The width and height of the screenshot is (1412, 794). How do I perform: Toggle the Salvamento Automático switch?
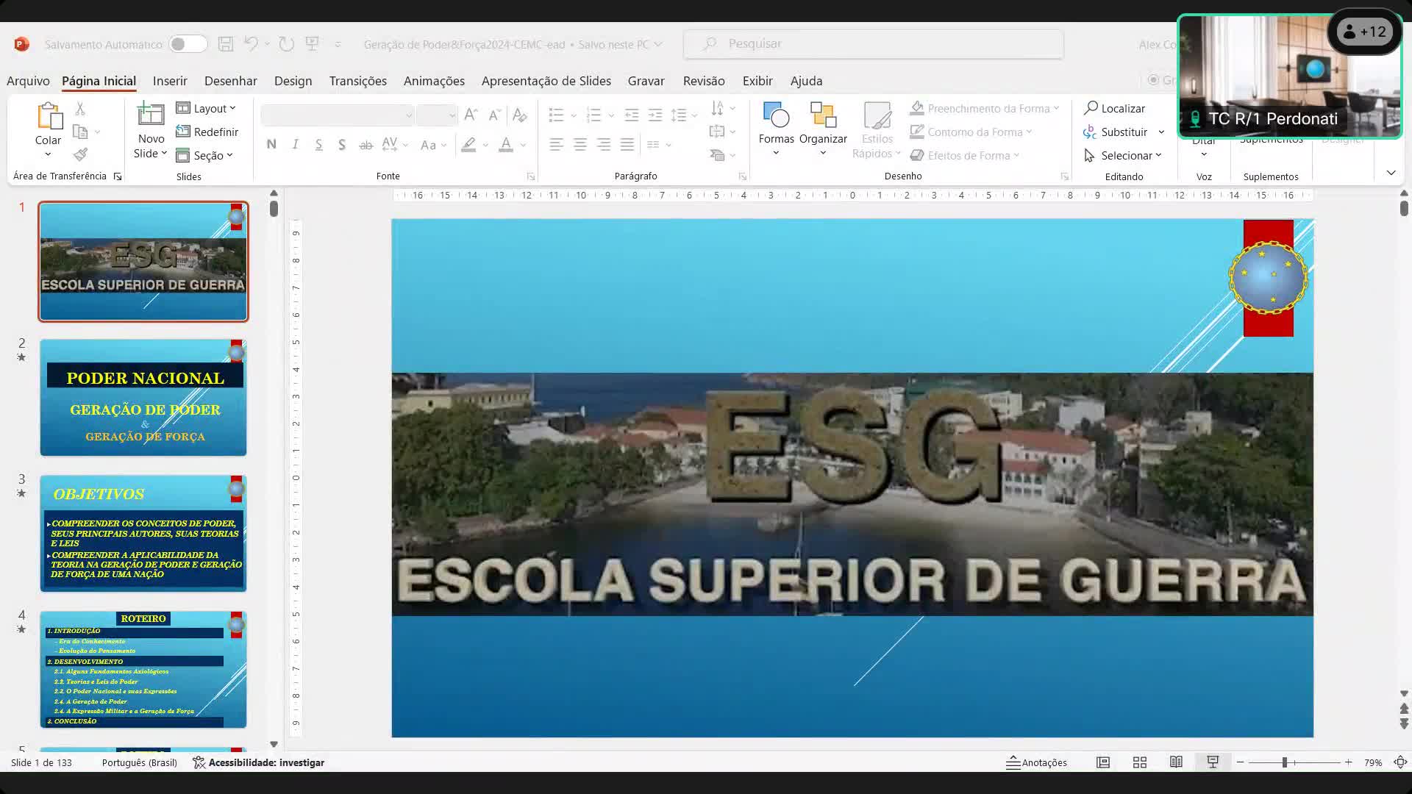(x=188, y=44)
